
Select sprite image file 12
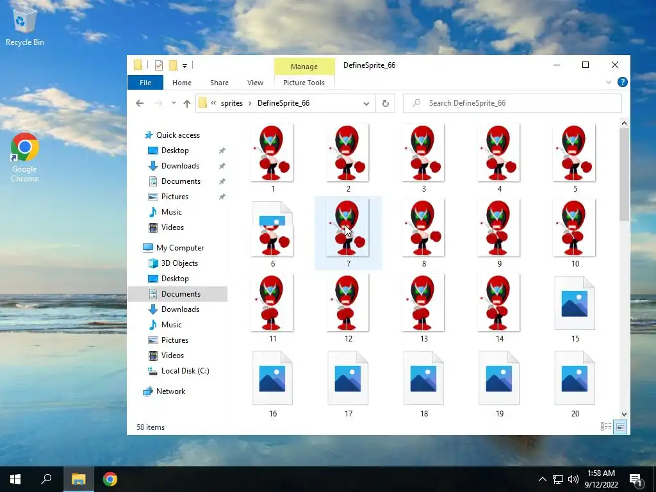348,308
